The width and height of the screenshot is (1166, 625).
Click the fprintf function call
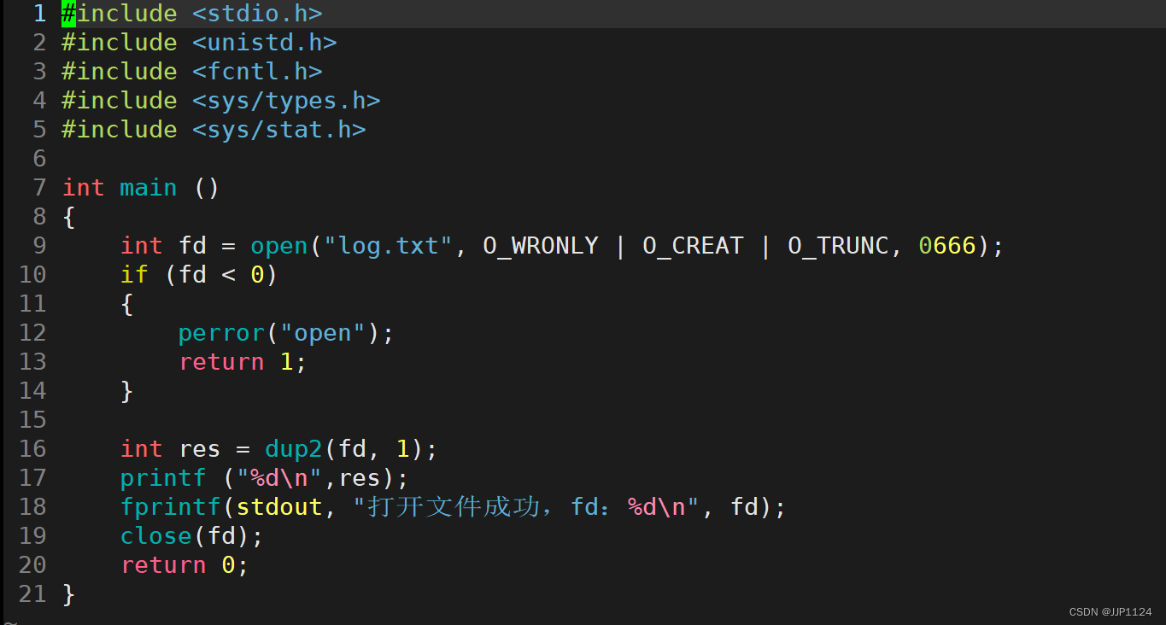(x=171, y=507)
